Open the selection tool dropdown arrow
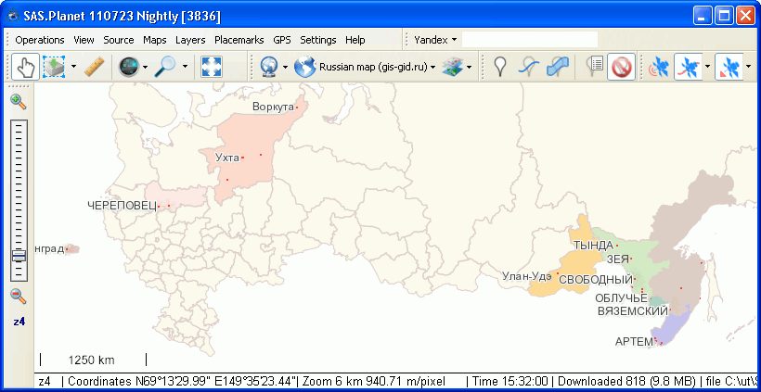The height and width of the screenshot is (392, 761). [72, 67]
